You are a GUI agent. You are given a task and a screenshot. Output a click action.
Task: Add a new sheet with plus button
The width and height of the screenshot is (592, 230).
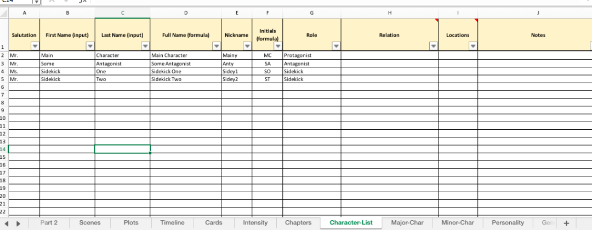click(x=566, y=223)
